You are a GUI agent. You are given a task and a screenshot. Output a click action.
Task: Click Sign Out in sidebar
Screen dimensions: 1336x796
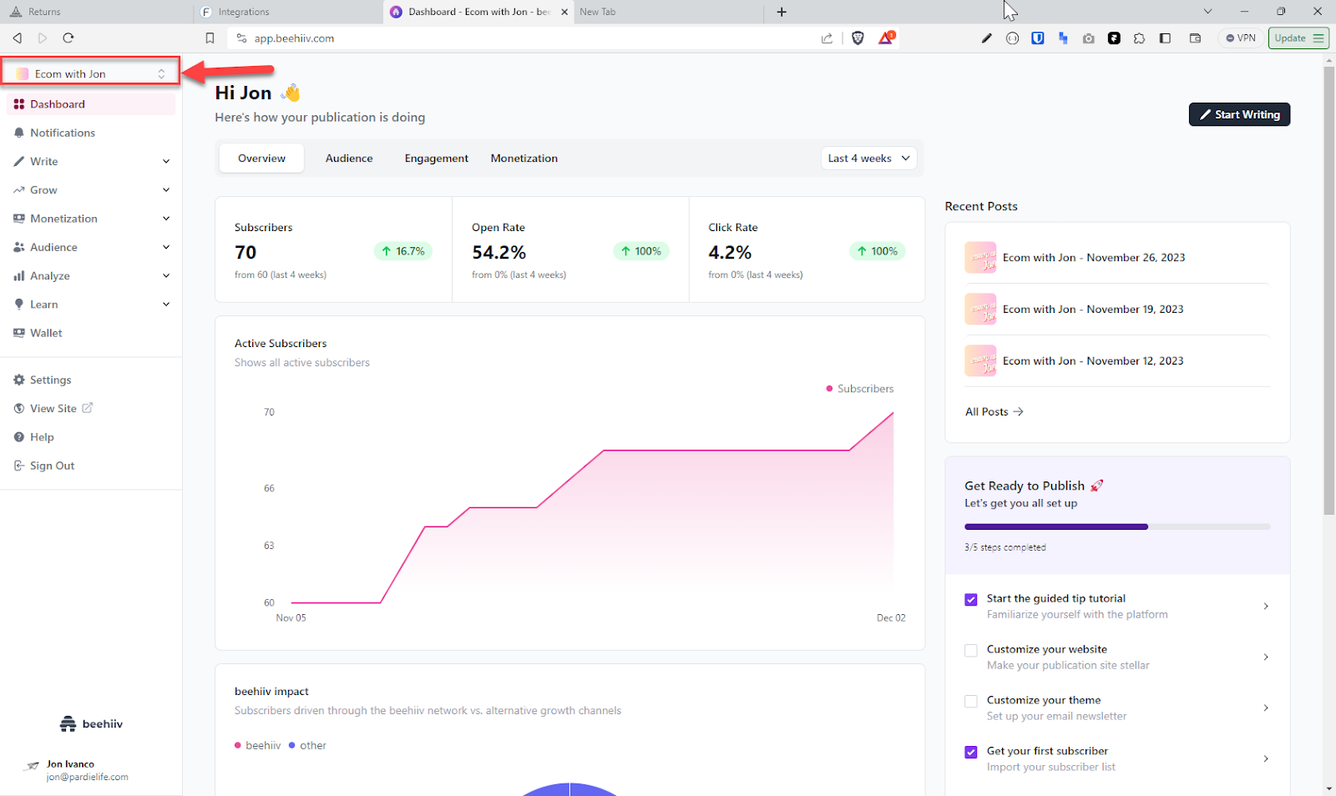91,466
